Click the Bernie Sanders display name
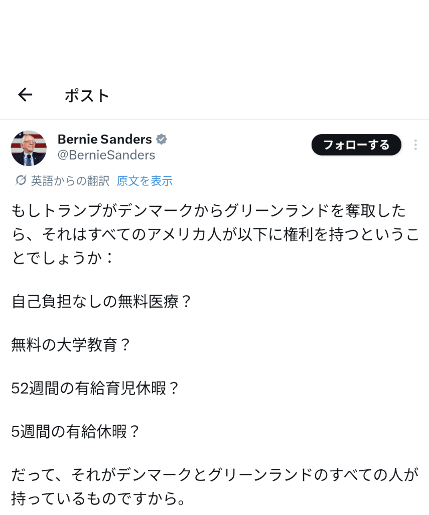 click(x=104, y=139)
